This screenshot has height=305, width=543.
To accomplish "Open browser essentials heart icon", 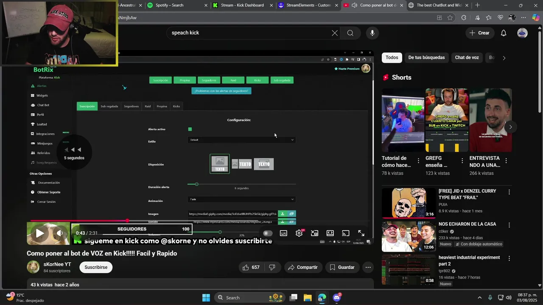I will [x=501, y=18].
